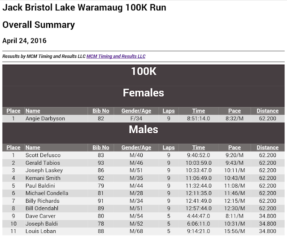
Task: Click the 100K section heading banner
Action: pos(143,71)
